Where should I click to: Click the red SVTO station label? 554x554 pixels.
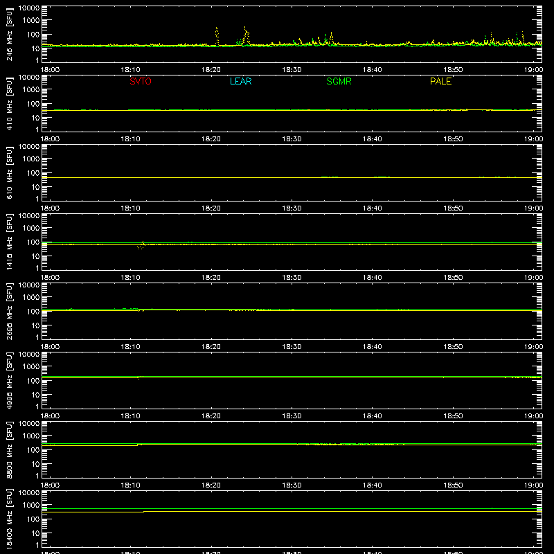tap(141, 81)
